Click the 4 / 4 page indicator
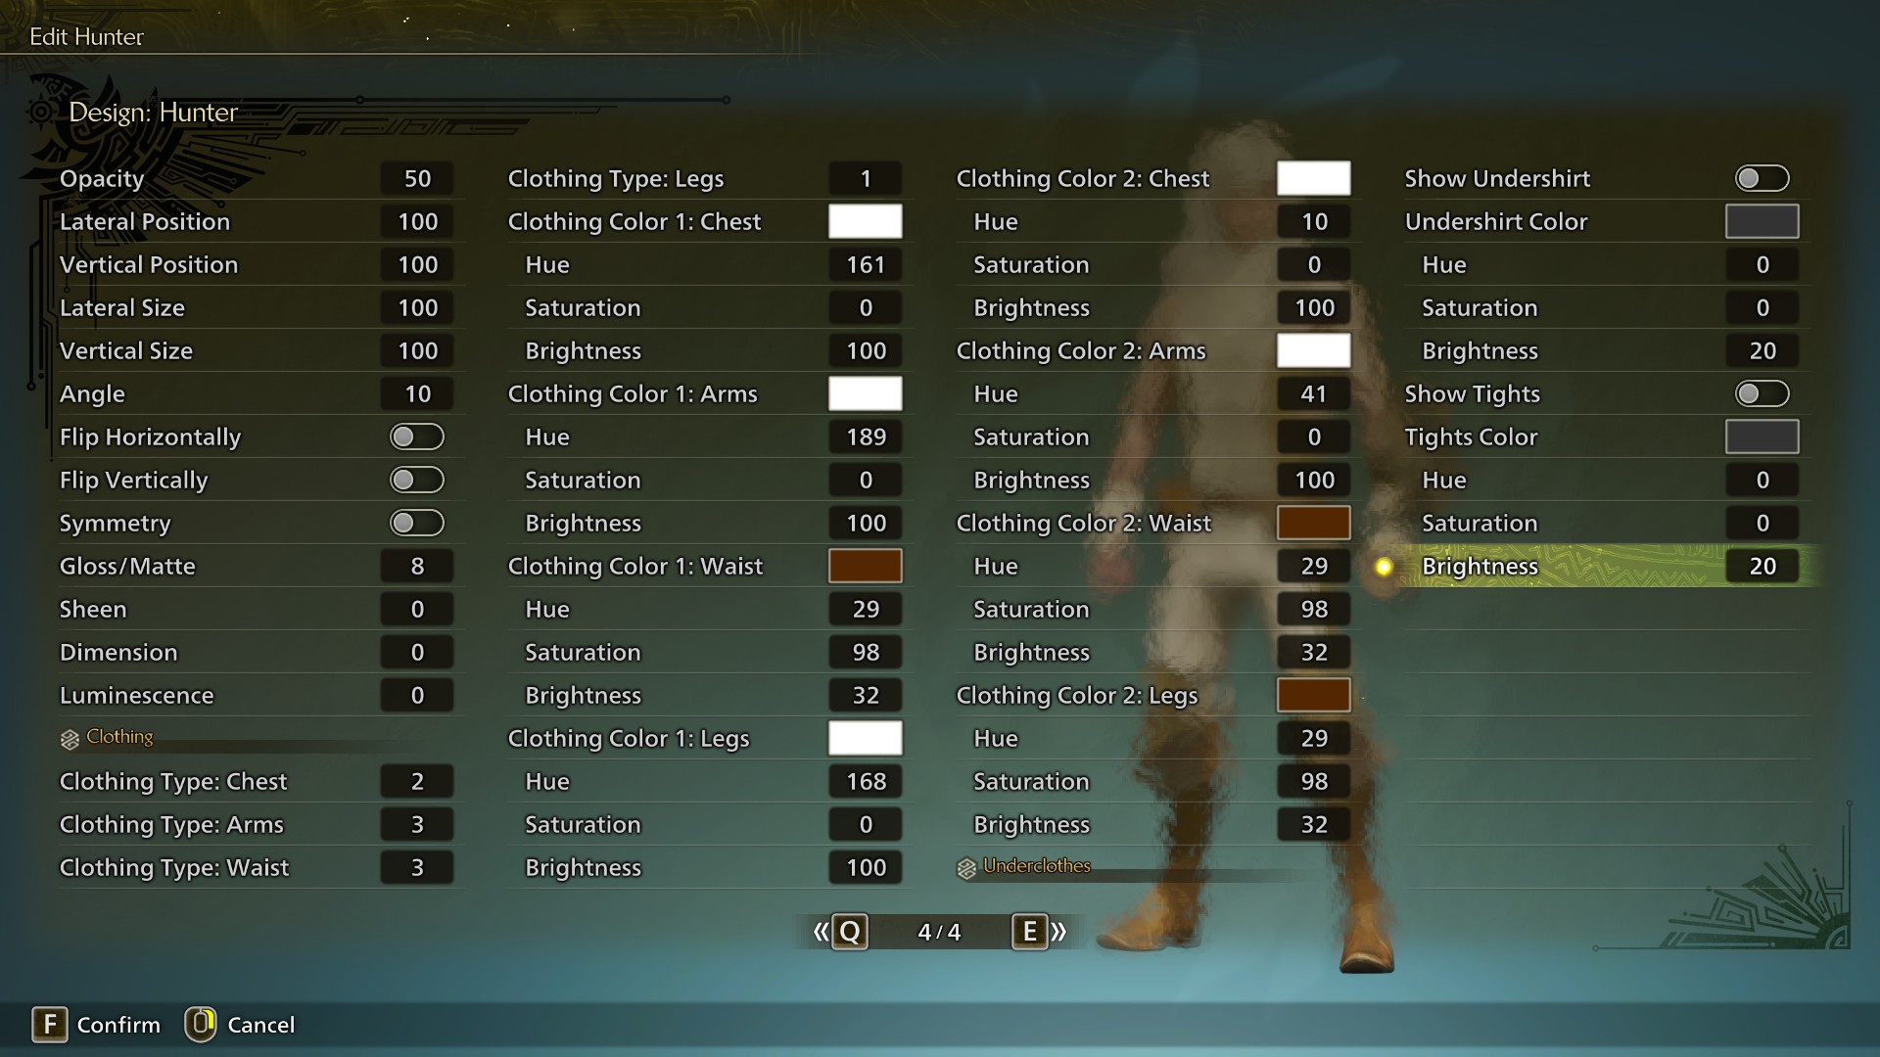Image resolution: width=1880 pixels, height=1057 pixels. coord(939,932)
